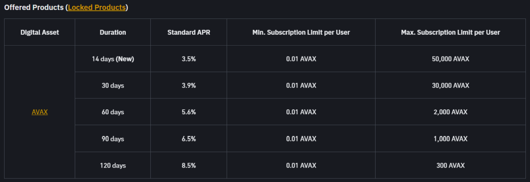The image size is (530, 182).
Task: Click the AVAX asset link
Action: (x=39, y=112)
